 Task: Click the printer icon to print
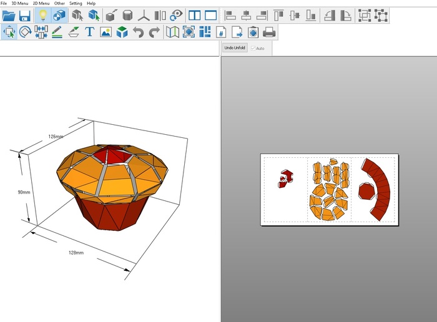(269, 31)
